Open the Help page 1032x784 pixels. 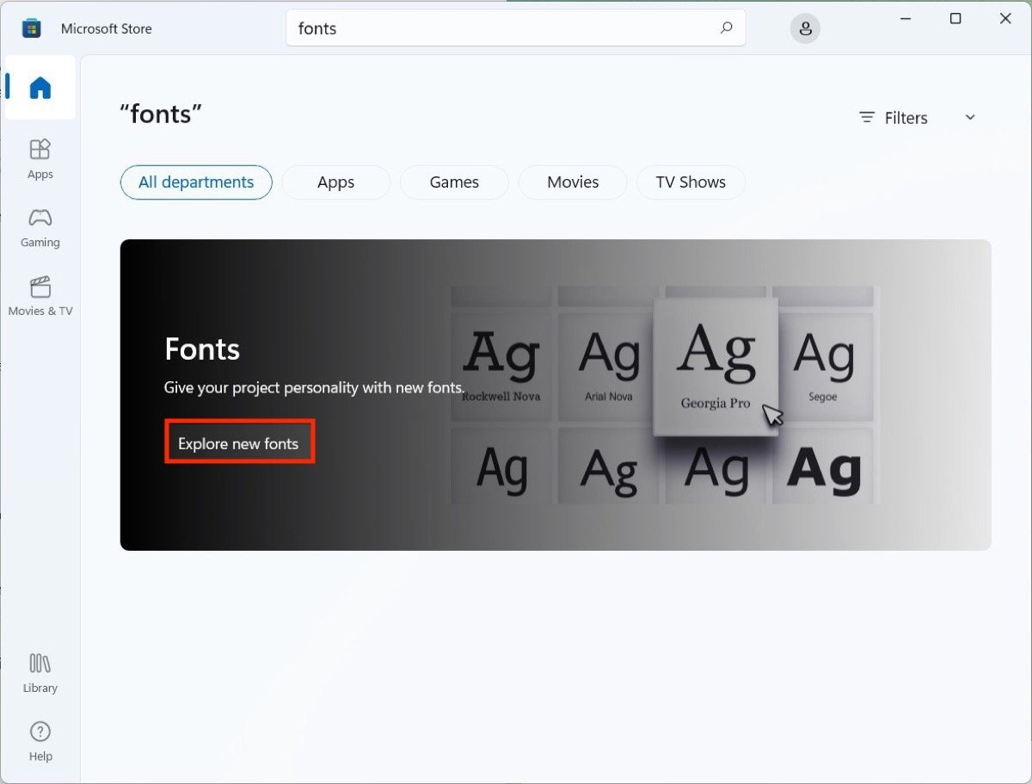[x=40, y=742]
